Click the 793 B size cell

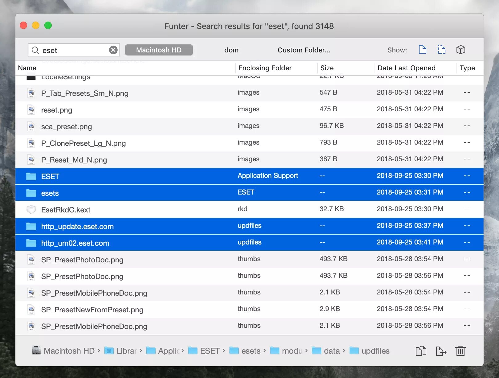(328, 142)
